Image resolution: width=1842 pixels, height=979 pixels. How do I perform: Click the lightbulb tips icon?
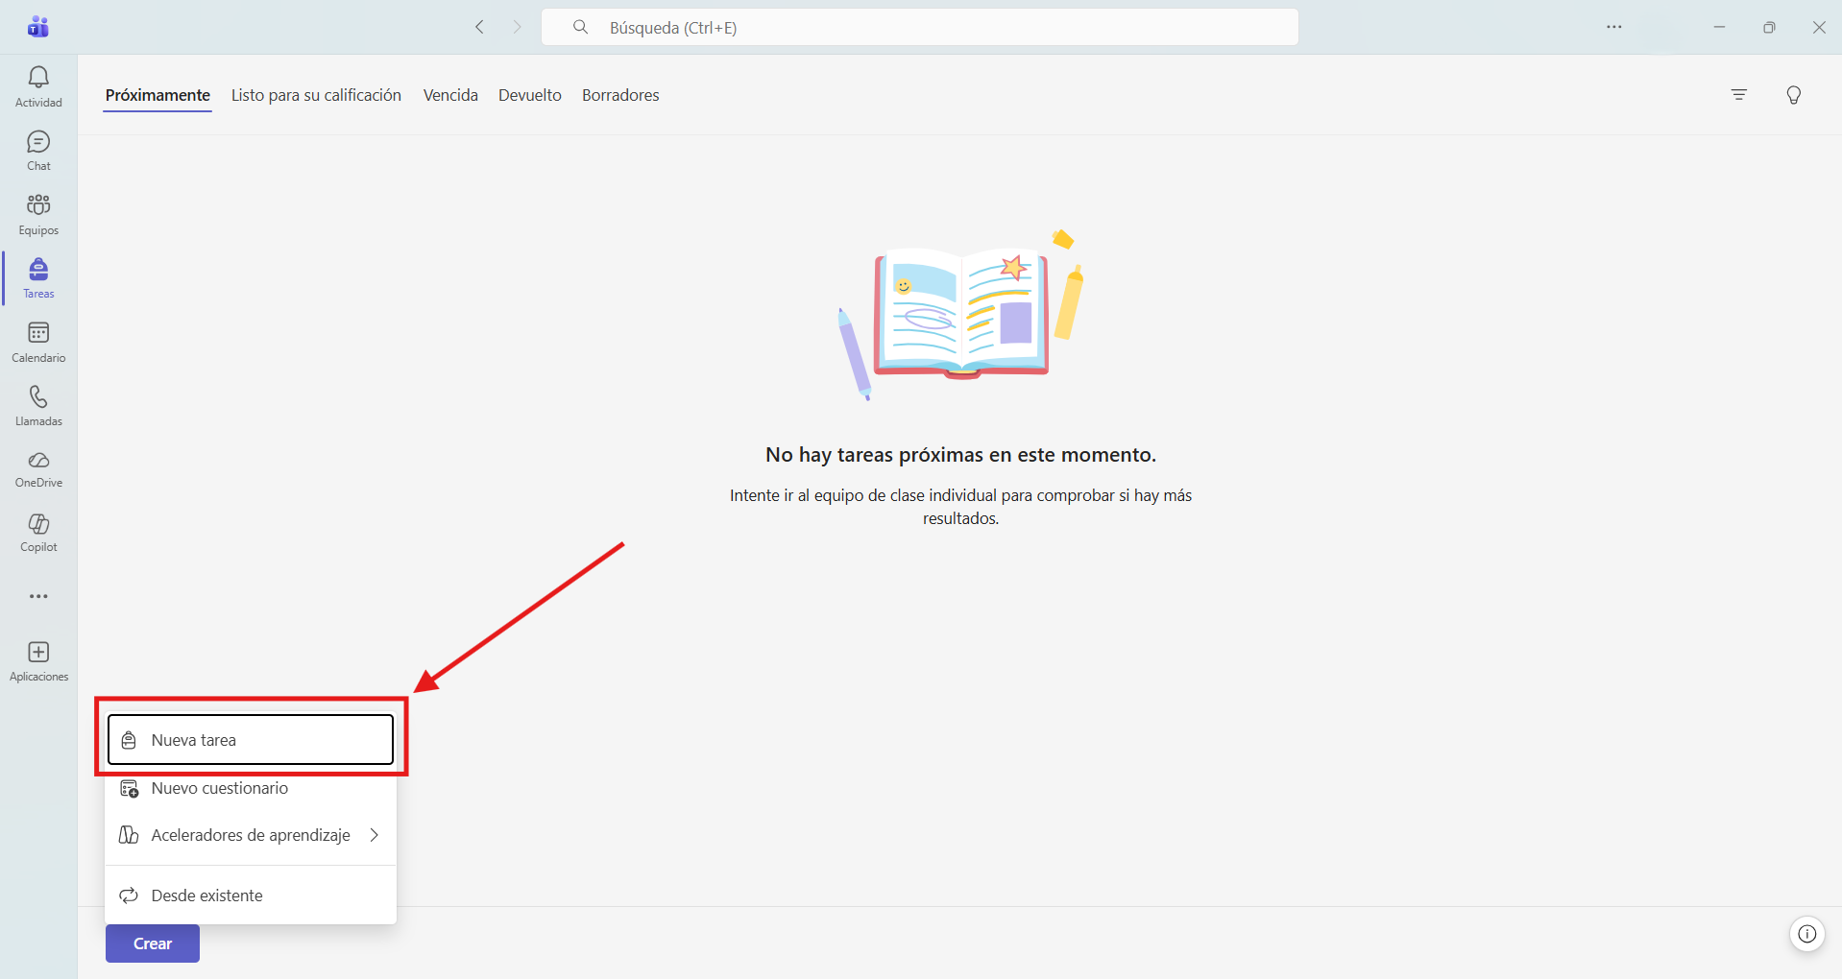point(1793,94)
